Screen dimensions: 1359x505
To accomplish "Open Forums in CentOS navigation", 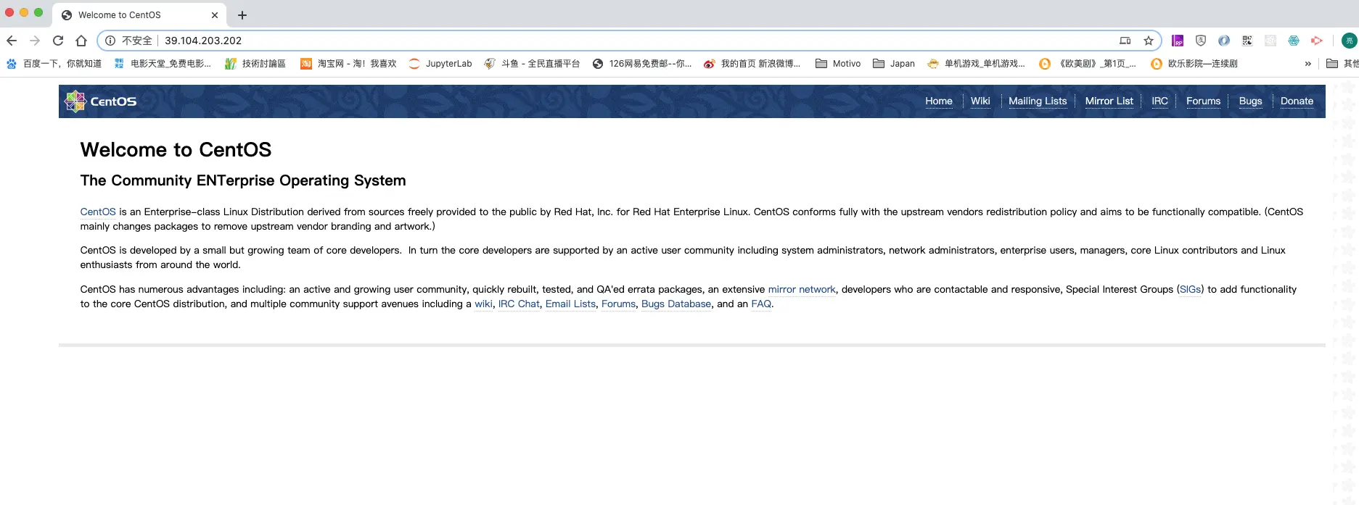I will coord(1204,101).
